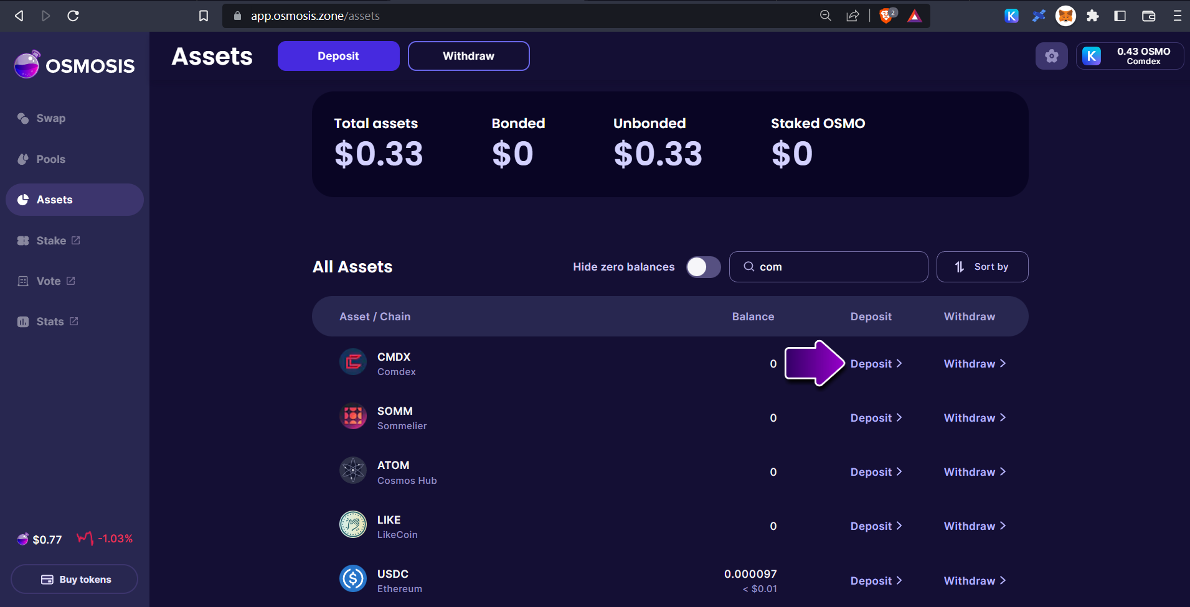Click the USDC Ethereum token icon
1190x607 pixels.
point(353,579)
